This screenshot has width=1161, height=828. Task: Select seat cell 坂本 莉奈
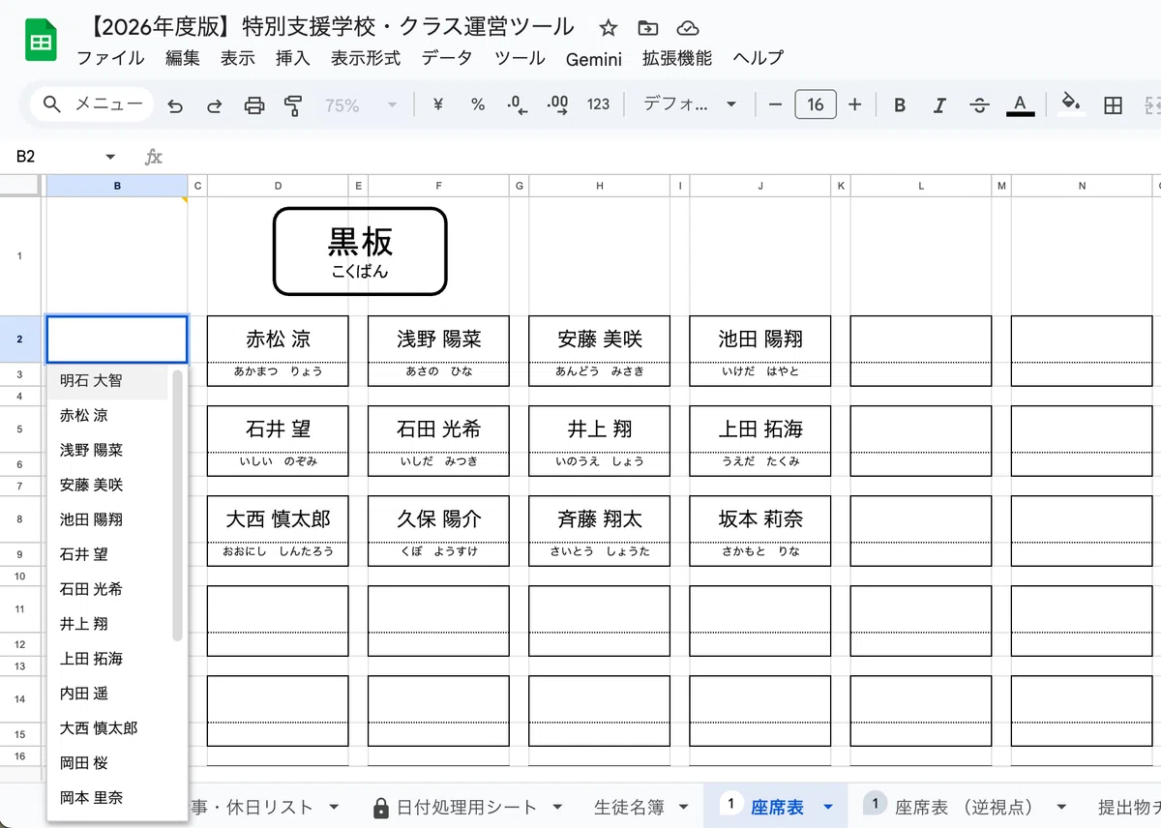tap(759, 519)
